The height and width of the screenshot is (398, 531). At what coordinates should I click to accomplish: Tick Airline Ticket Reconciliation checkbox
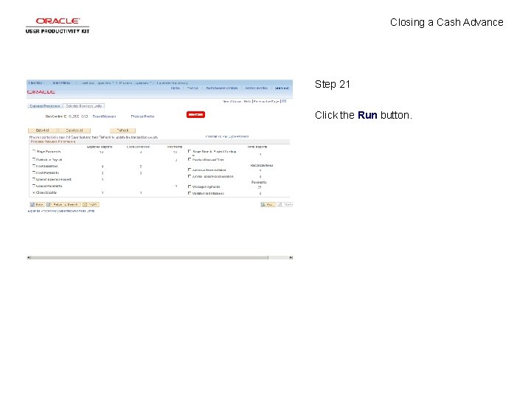[190, 176]
